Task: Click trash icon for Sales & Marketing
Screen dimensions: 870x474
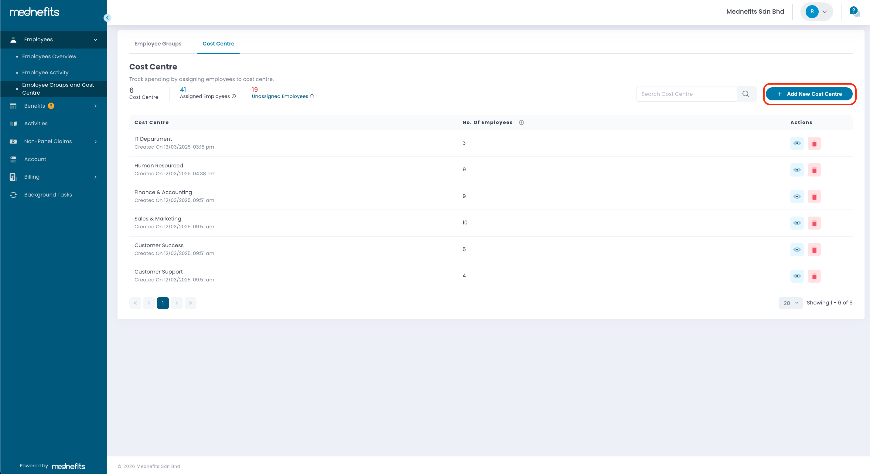Action: point(814,223)
